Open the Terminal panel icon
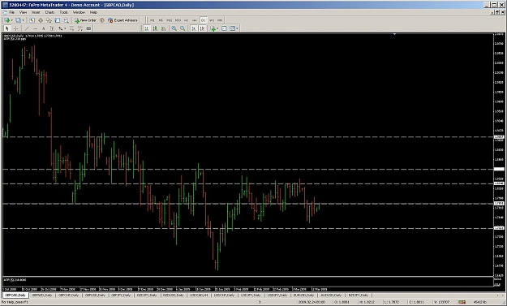Screen dimensions: 507x306 click(x=58, y=20)
